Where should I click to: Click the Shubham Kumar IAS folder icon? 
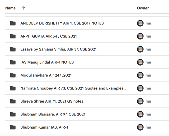pyautogui.click(x=13, y=127)
